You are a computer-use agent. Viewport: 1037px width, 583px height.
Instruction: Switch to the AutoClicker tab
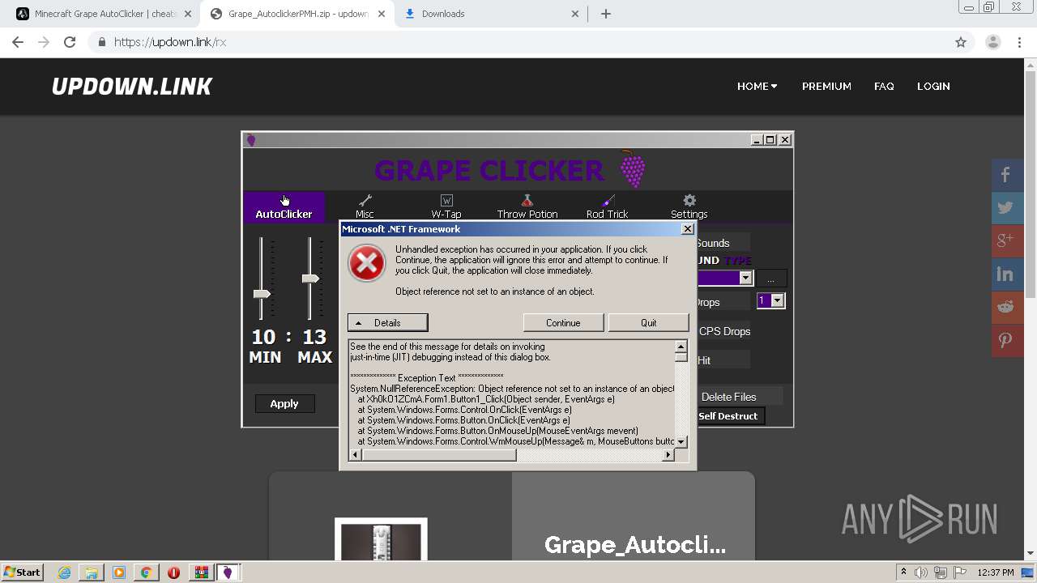point(284,206)
